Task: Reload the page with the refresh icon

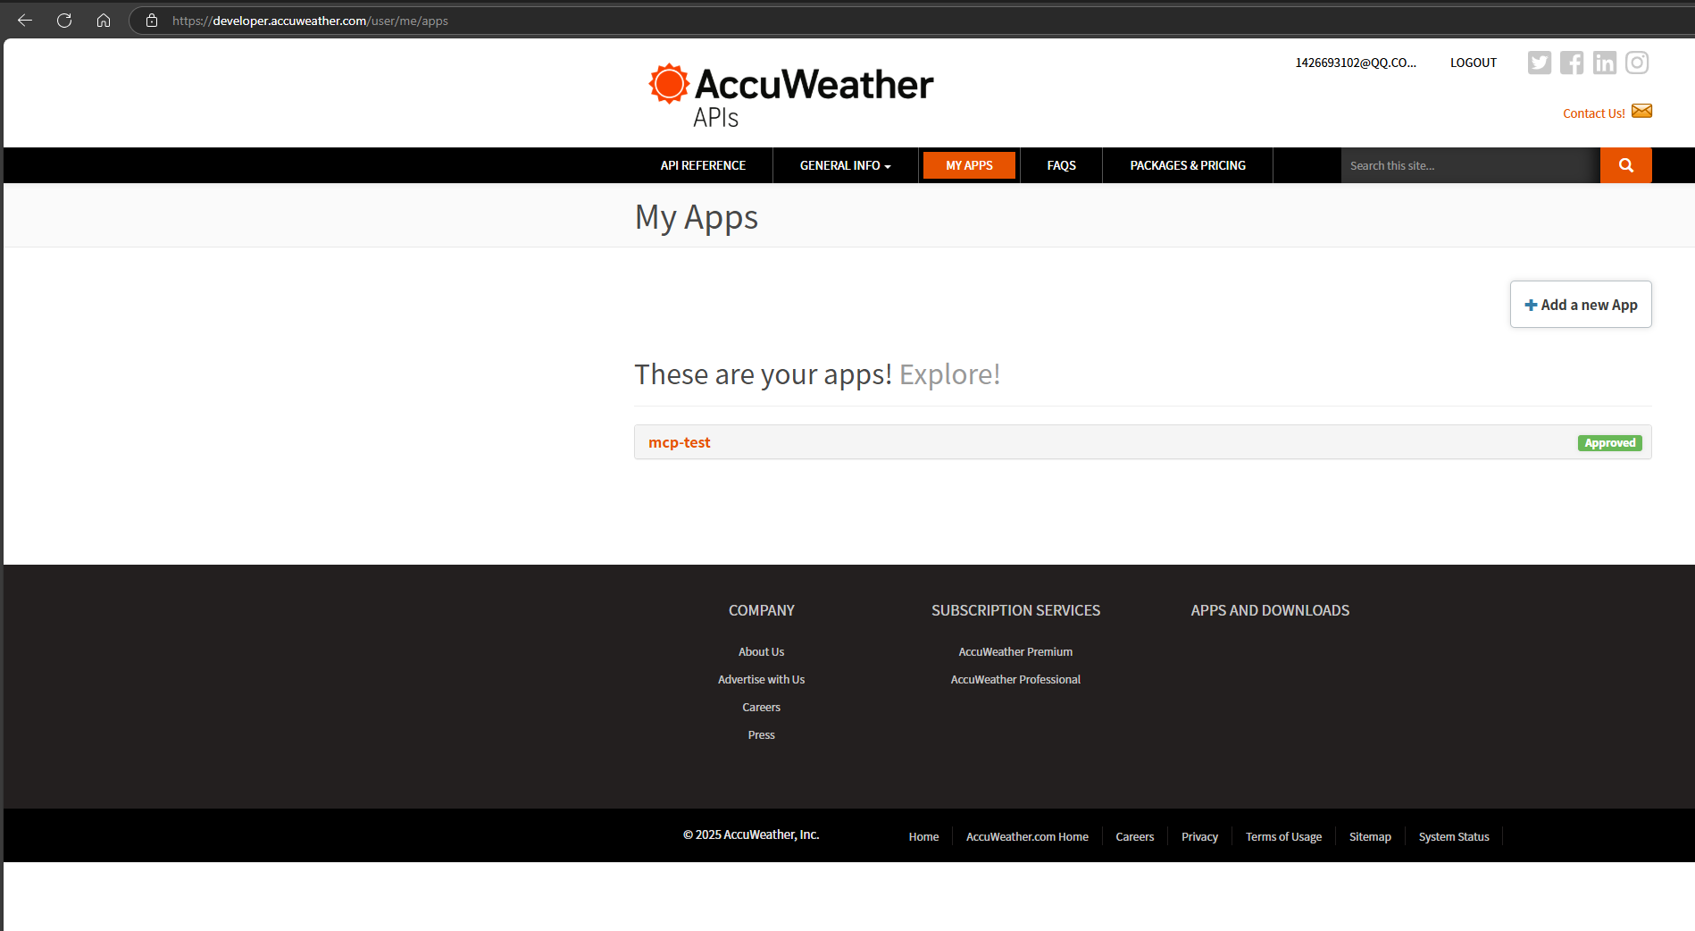Action: (x=64, y=21)
